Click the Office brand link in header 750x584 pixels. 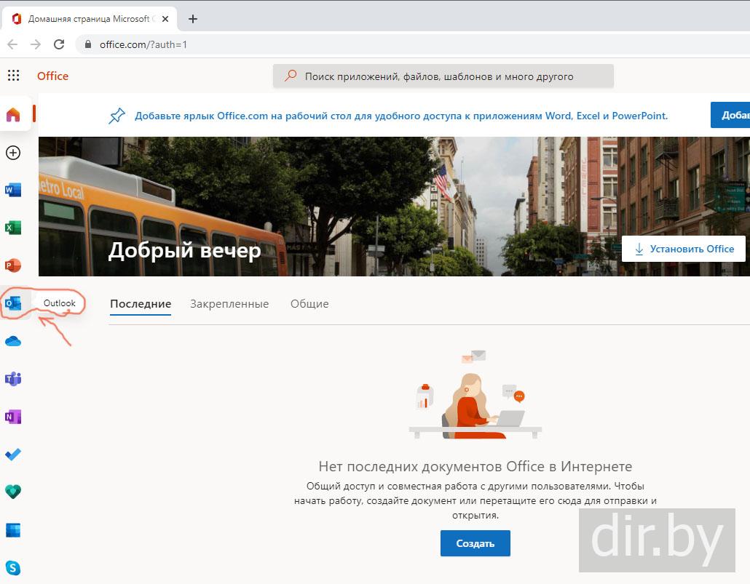[52, 76]
